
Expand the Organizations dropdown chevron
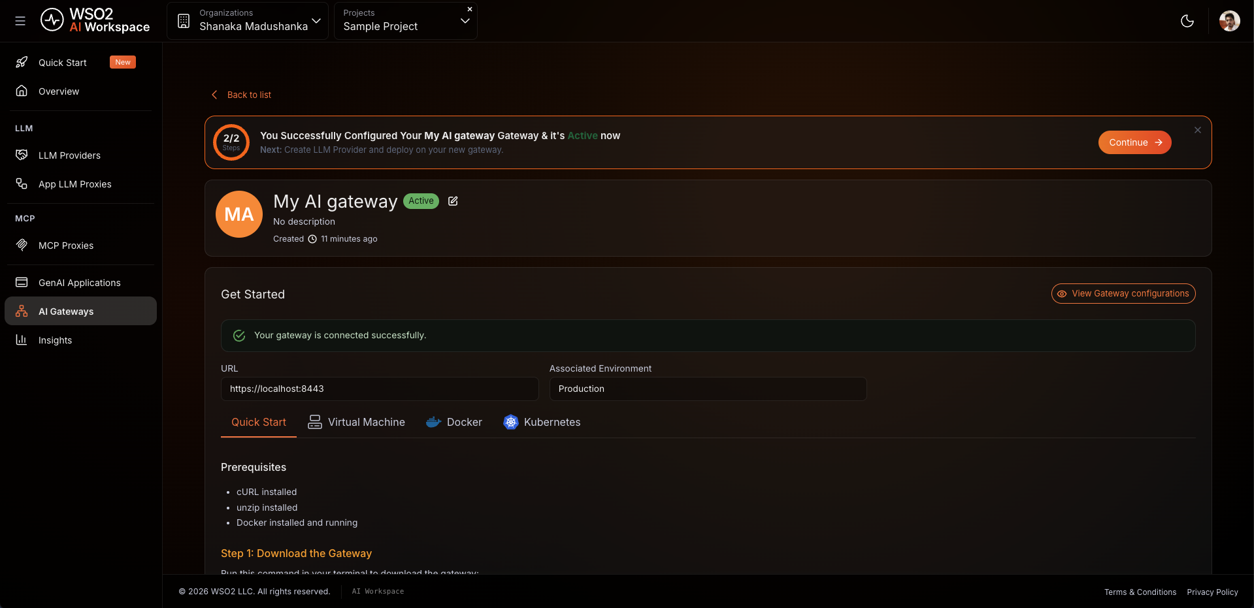pyautogui.click(x=316, y=21)
